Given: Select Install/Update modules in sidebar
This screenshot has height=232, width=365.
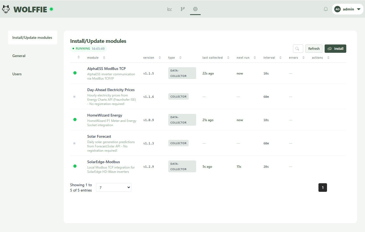Looking at the screenshot, I should pos(32,38).
